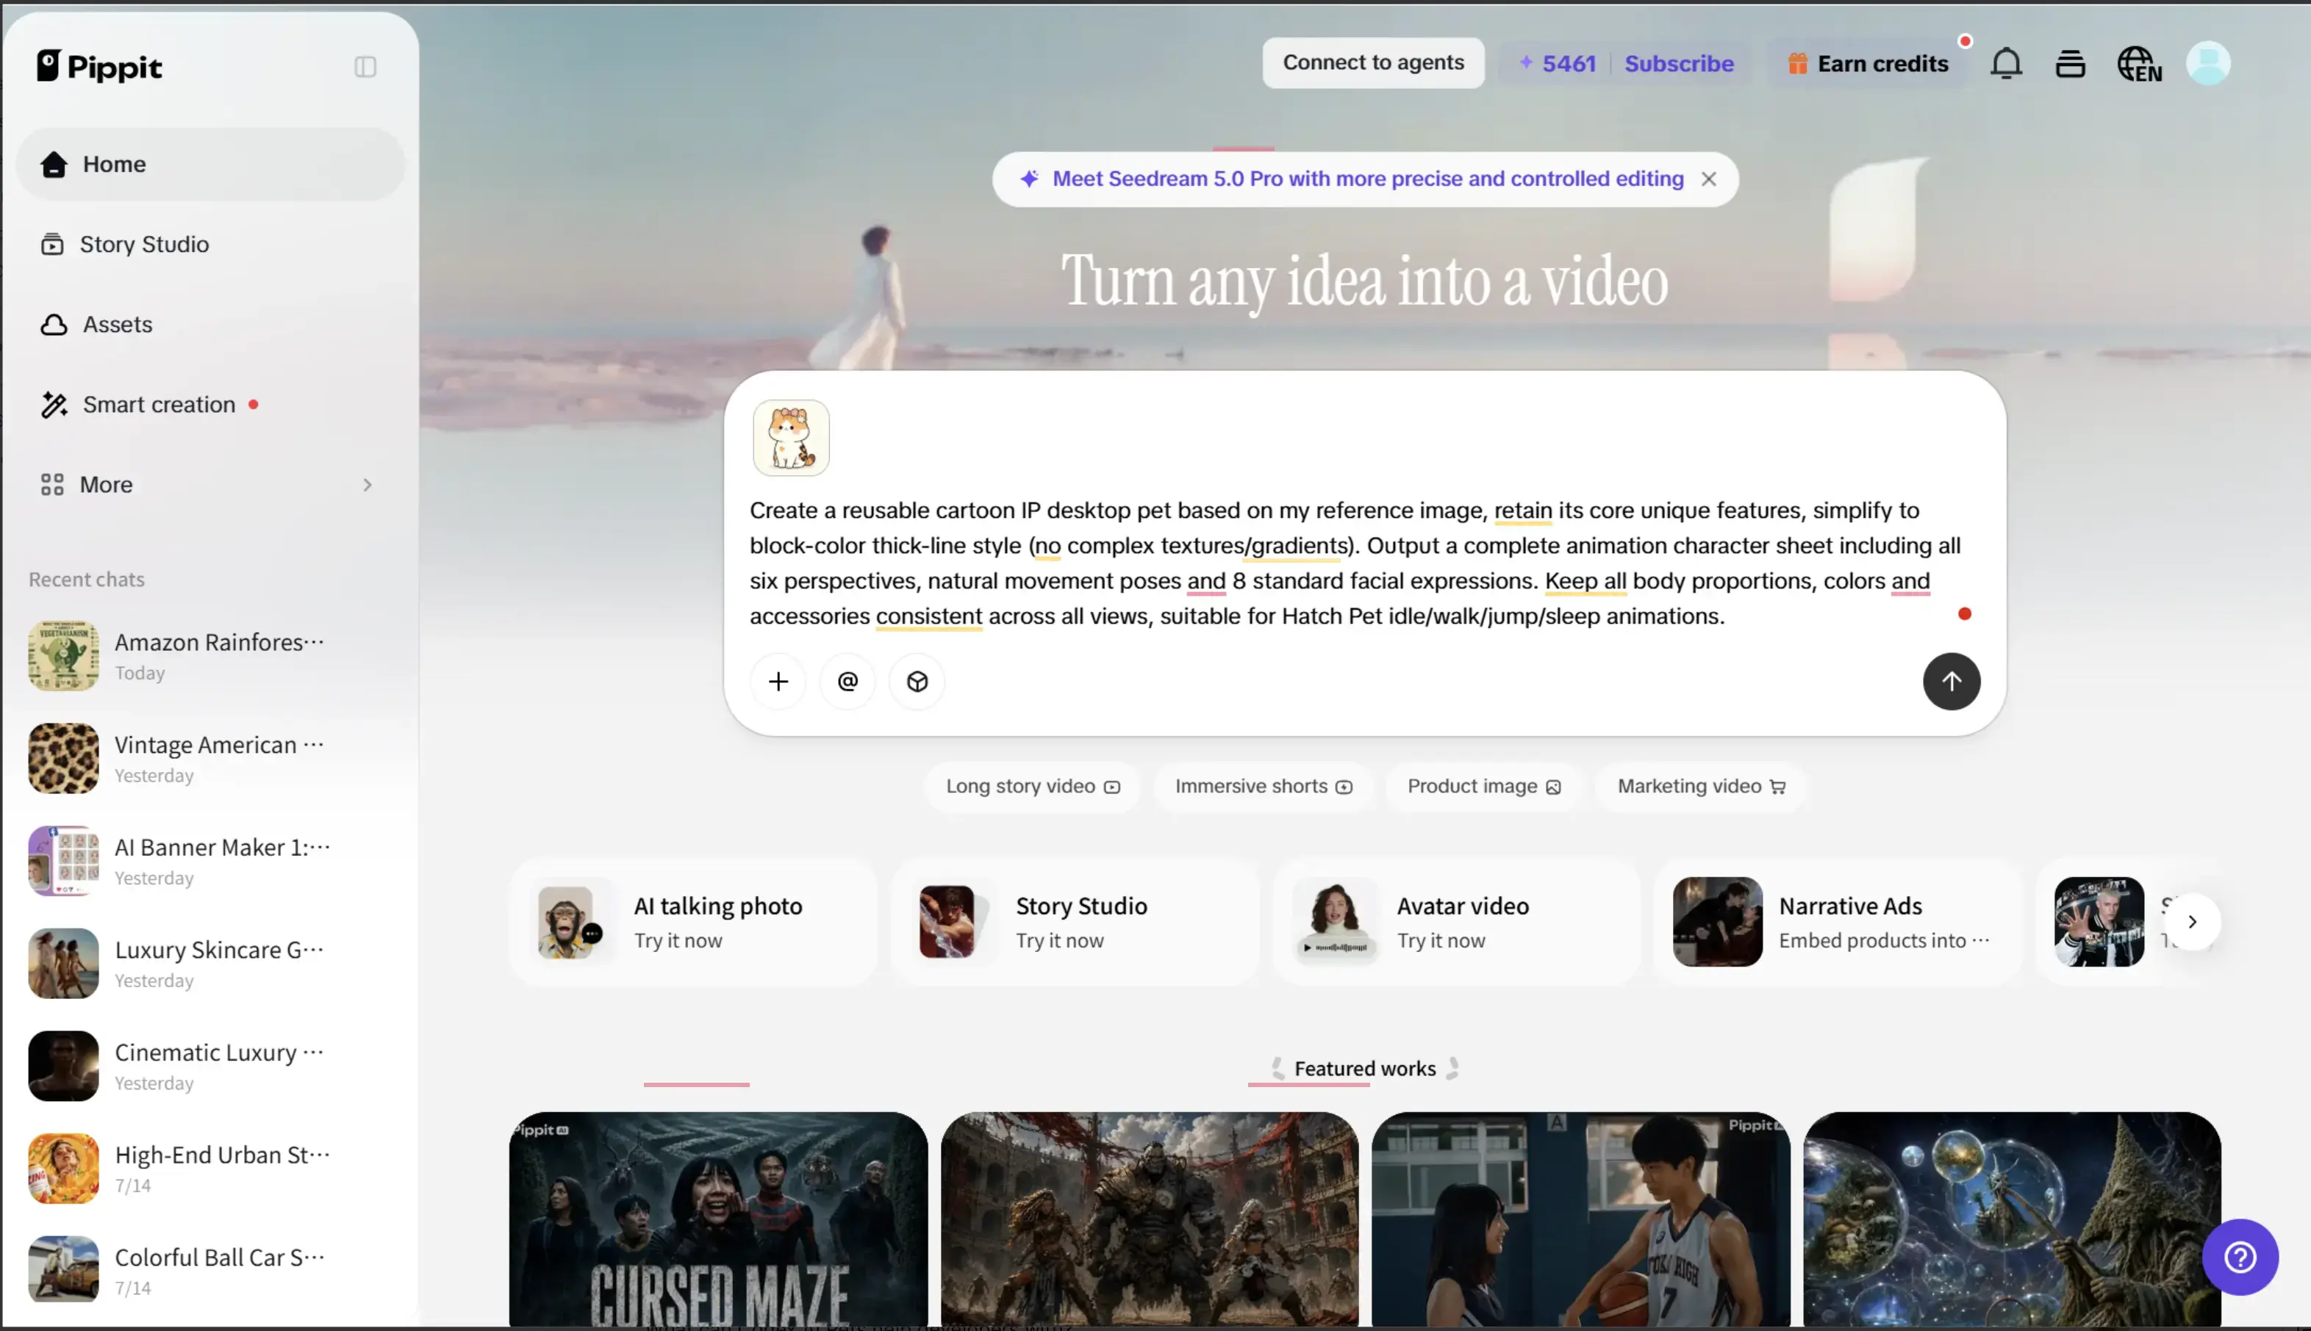Show next feature cards arrow
The height and width of the screenshot is (1331, 2311).
pos(2191,921)
